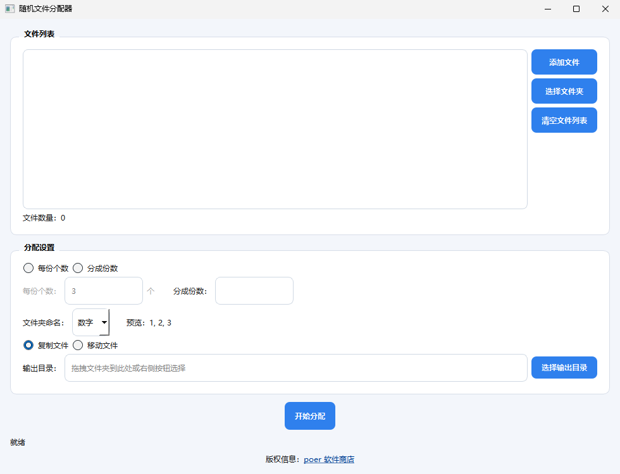Click the 文件夹命名 label text
The height and width of the screenshot is (474, 620).
43,323
